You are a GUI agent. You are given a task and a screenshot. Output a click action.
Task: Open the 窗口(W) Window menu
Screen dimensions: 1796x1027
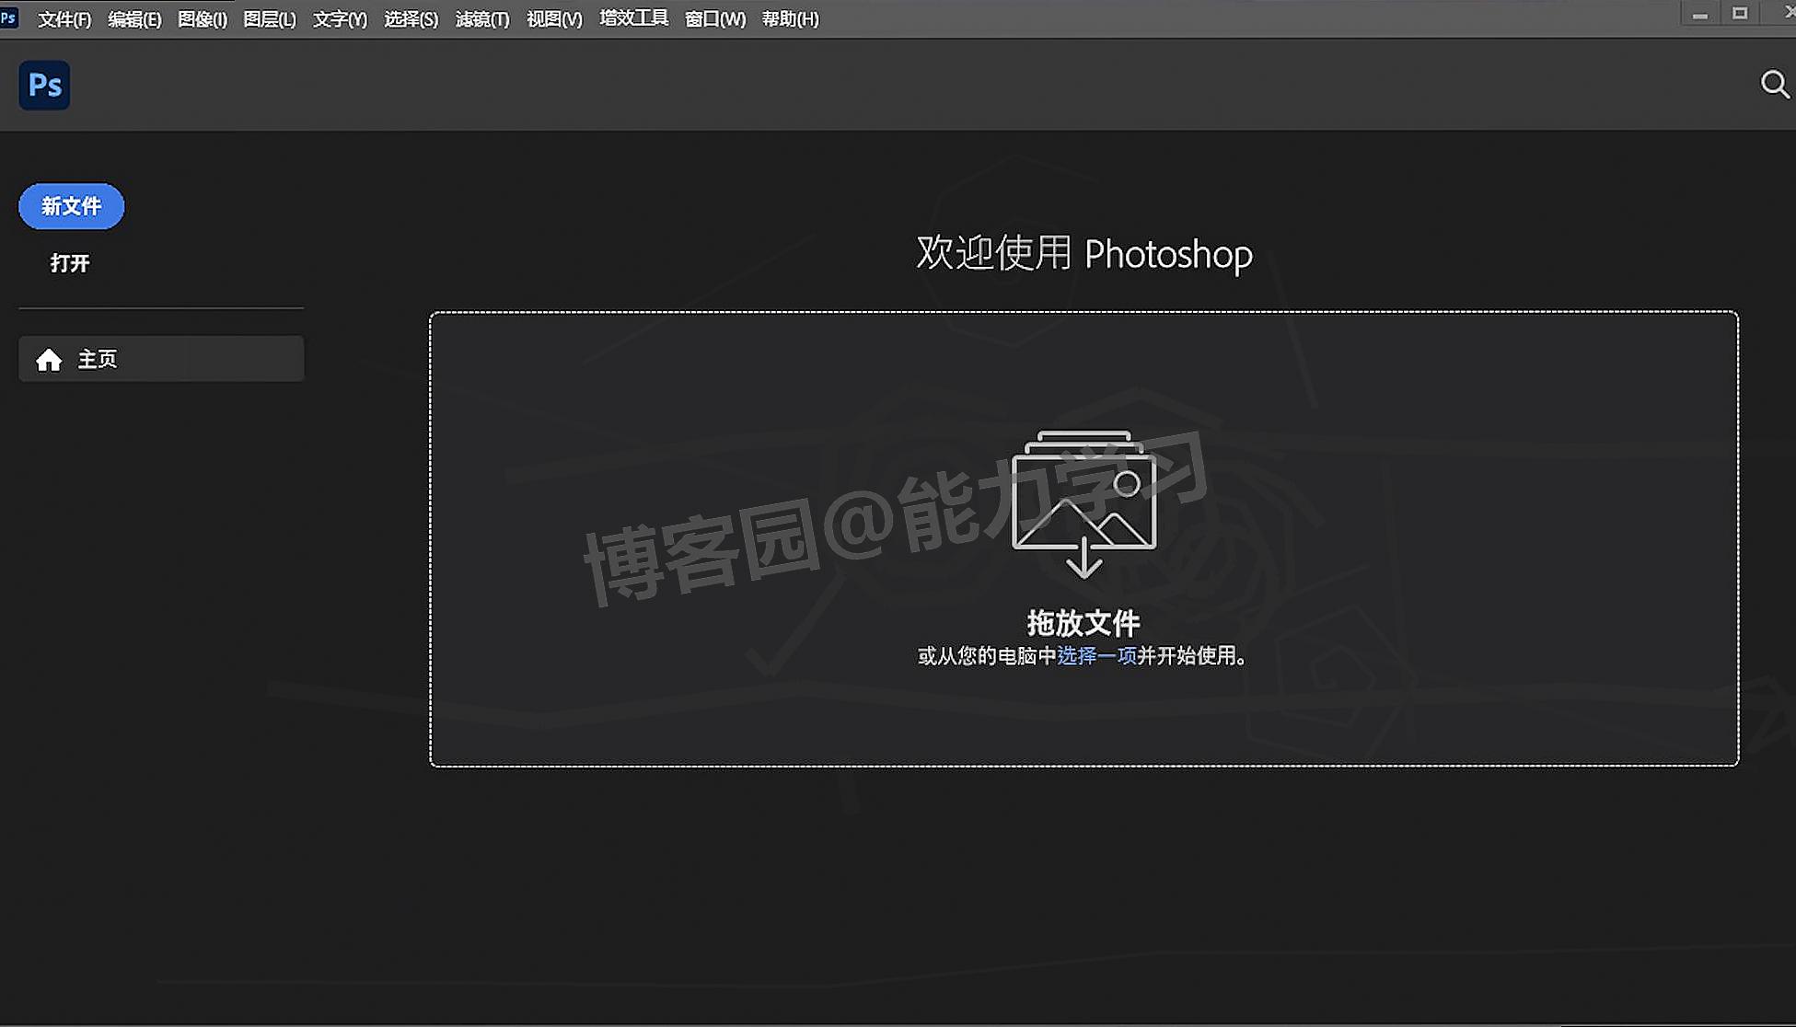point(715,19)
